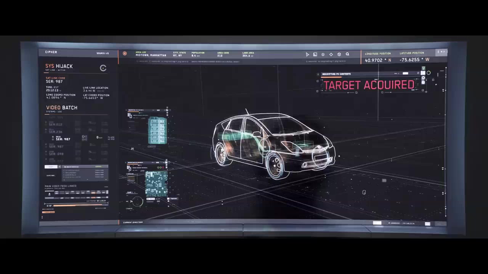Click the magnifier search icon
This screenshot has width=488, height=274.
(x=347, y=54)
